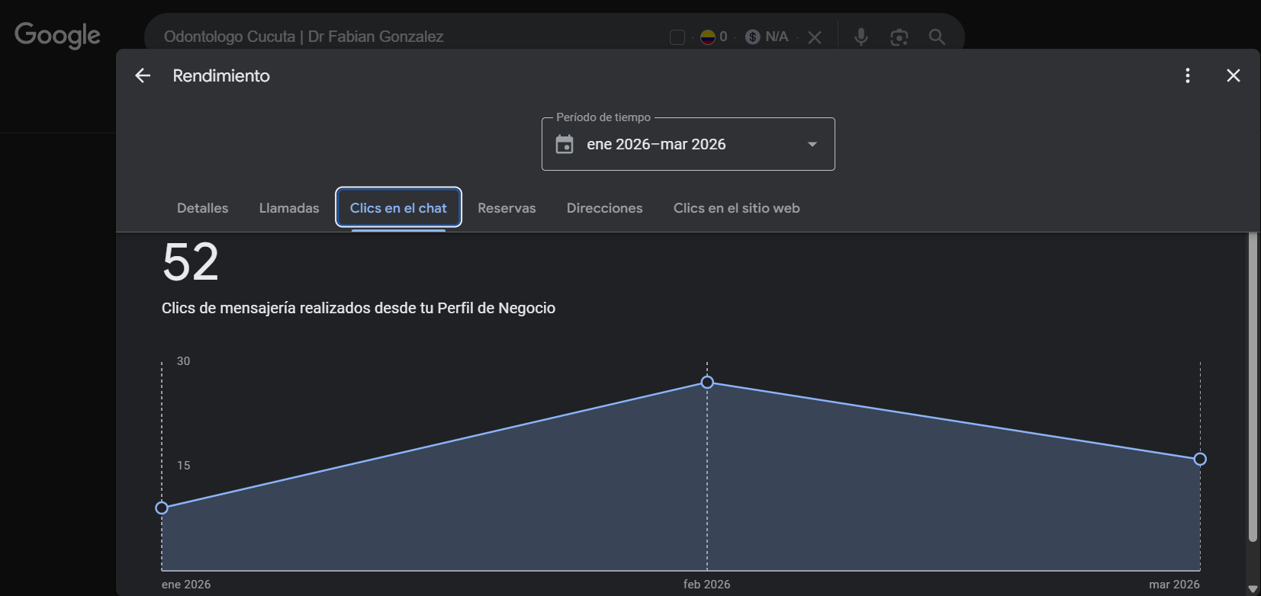The image size is (1261, 596).
Task: Switch to the Llamadas tab
Action: pos(289,208)
